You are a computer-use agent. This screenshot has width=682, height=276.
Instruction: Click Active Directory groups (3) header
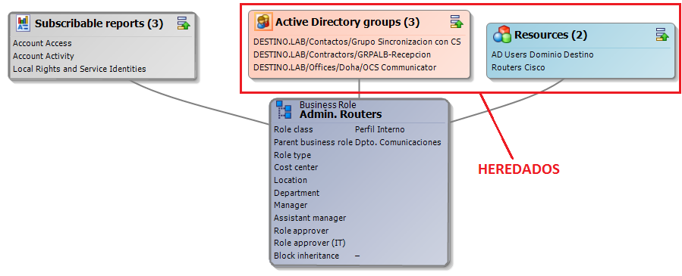point(347,22)
